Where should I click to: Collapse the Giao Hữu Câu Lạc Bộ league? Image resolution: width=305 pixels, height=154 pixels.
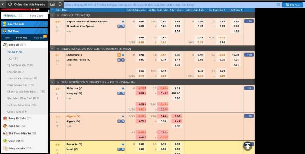click(x=53, y=15)
